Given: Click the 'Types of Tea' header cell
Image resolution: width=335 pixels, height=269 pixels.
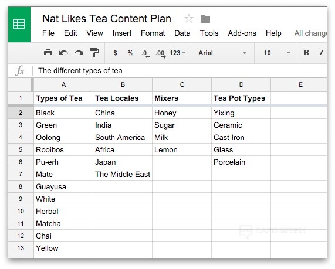Looking at the screenshot, I should tap(63, 98).
